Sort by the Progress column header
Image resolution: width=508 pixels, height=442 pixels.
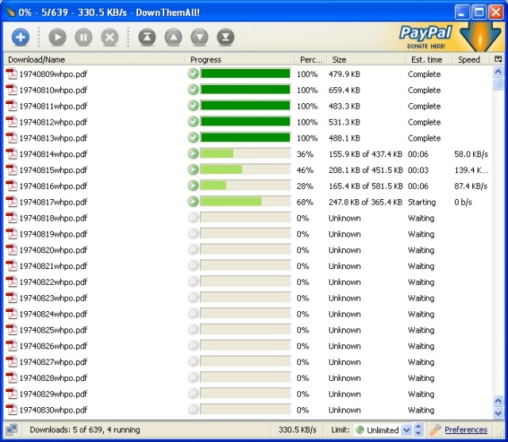240,60
